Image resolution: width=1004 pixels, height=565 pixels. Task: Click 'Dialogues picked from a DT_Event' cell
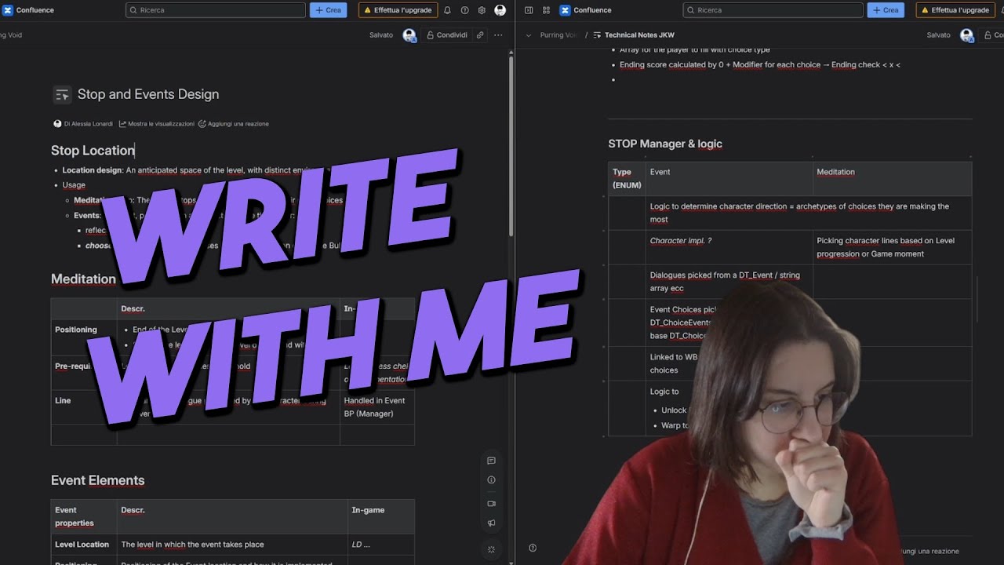click(729, 282)
